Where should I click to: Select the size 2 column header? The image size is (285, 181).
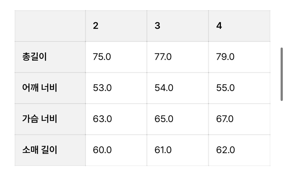tap(116, 26)
